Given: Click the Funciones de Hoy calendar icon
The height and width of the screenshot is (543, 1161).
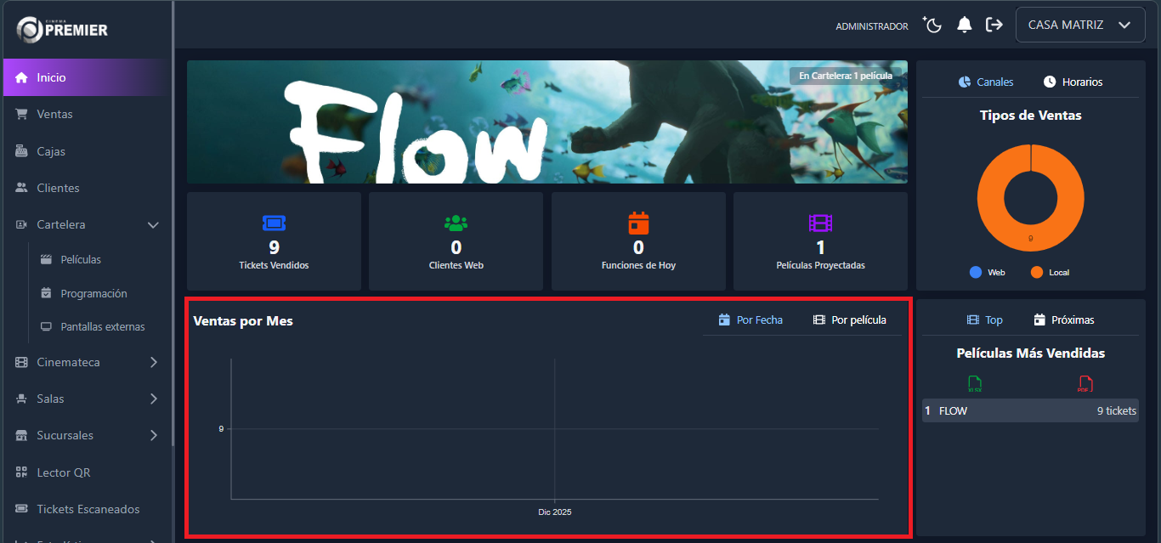Looking at the screenshot, I should click(638, 223).
